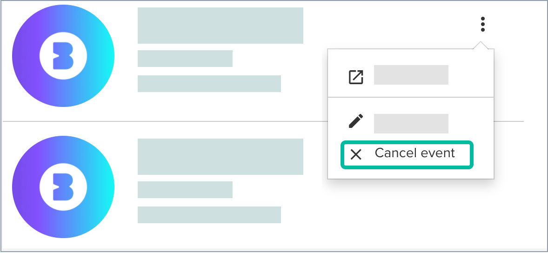Screen dimensions: 548x253
Task: Open the second event's title placeholder
Action: pos(220,157)
